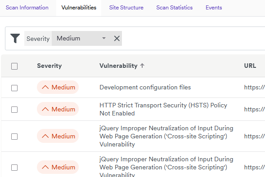Open the Severity filter dropdown arrow
Screen dimensions: 265x177
(104, 38)
